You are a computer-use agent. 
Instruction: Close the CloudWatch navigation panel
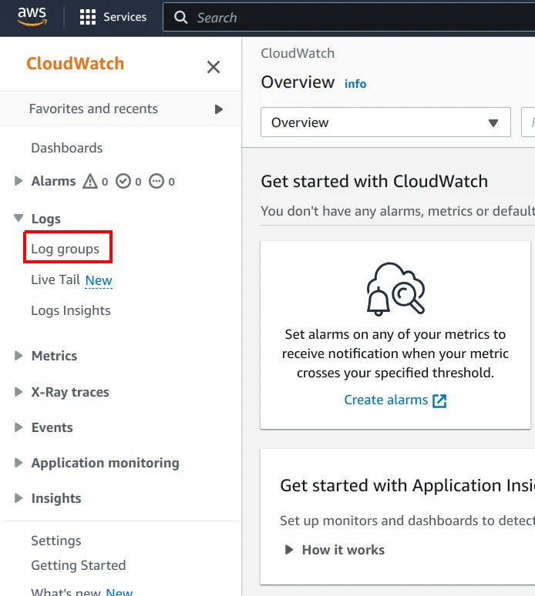pos(213,67)
